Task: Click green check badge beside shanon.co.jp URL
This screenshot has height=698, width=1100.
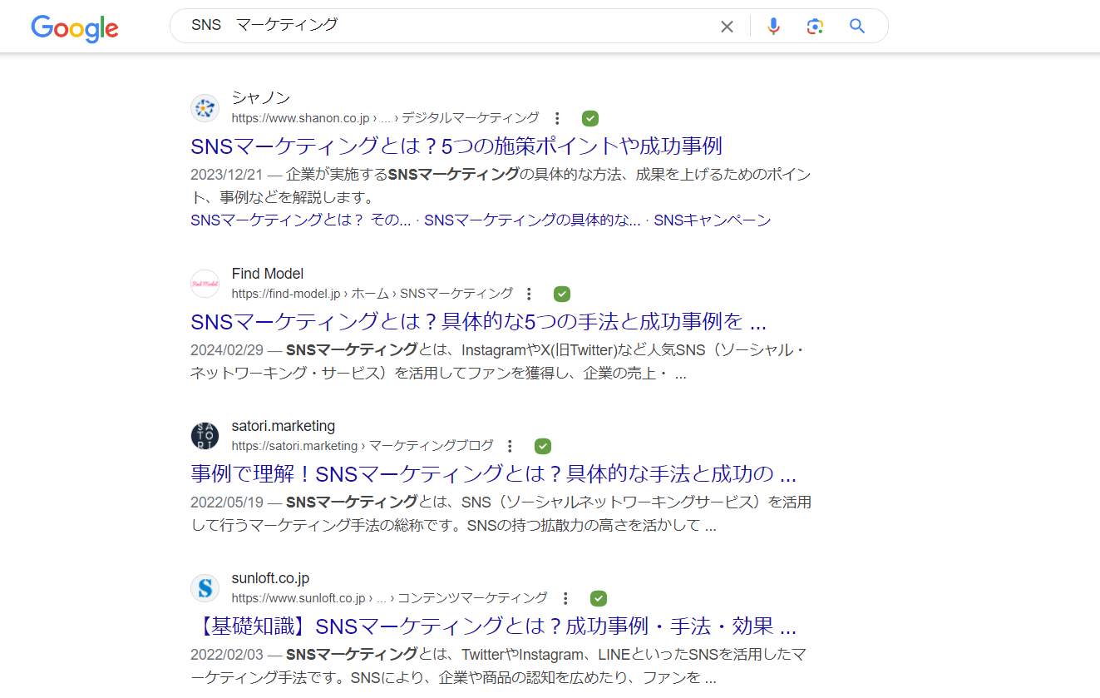Action: point(590,118)
